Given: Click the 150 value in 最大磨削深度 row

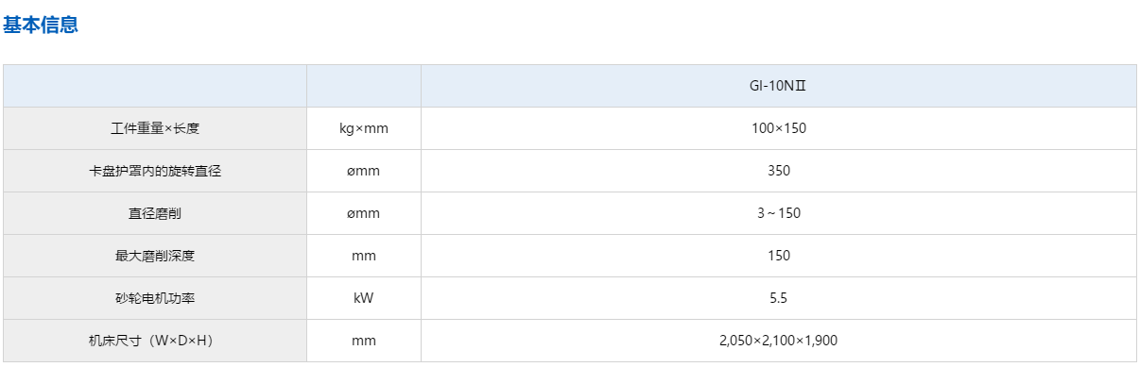Looking at the screenshot, I should [x=779, y=256].
